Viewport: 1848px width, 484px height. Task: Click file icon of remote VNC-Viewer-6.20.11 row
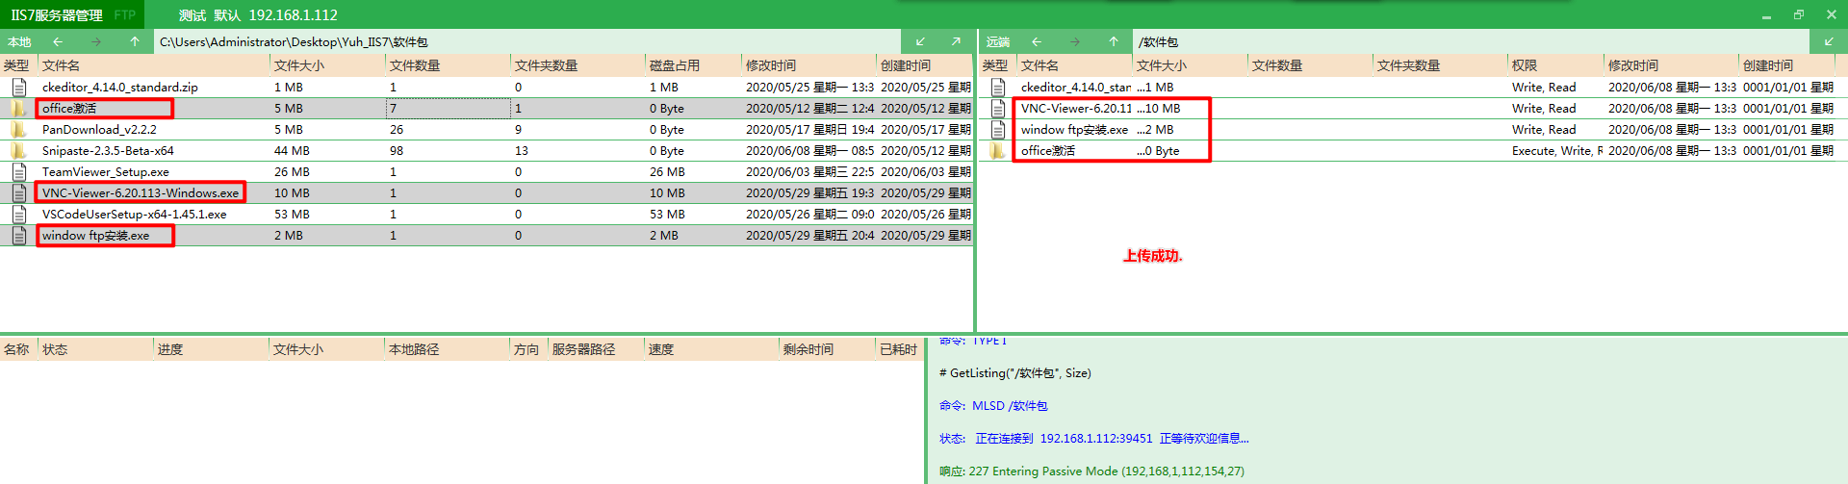[x=998, y=108]
